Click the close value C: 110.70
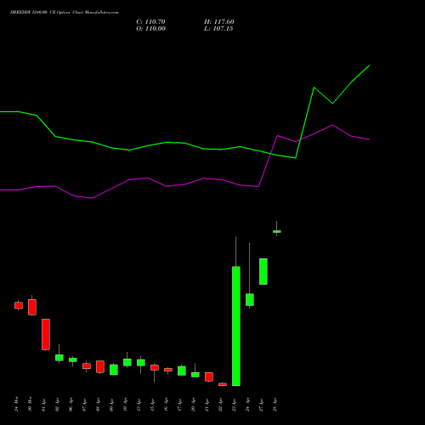This screenshot has width=425, height=425. tap(150, 22)
